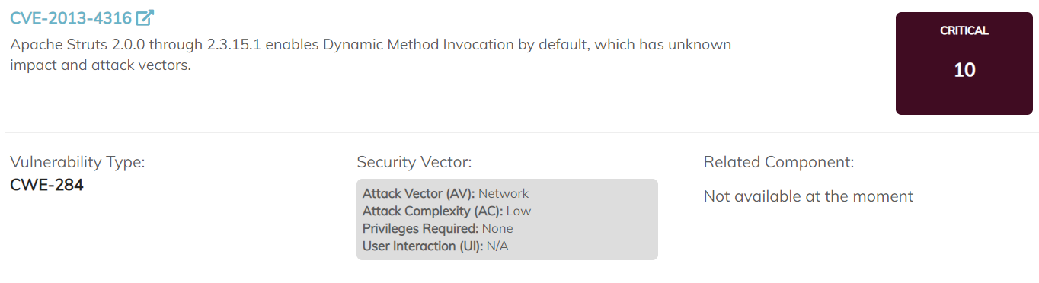
Task: Select the Privileges Required label
Action: tap(420, 228)
